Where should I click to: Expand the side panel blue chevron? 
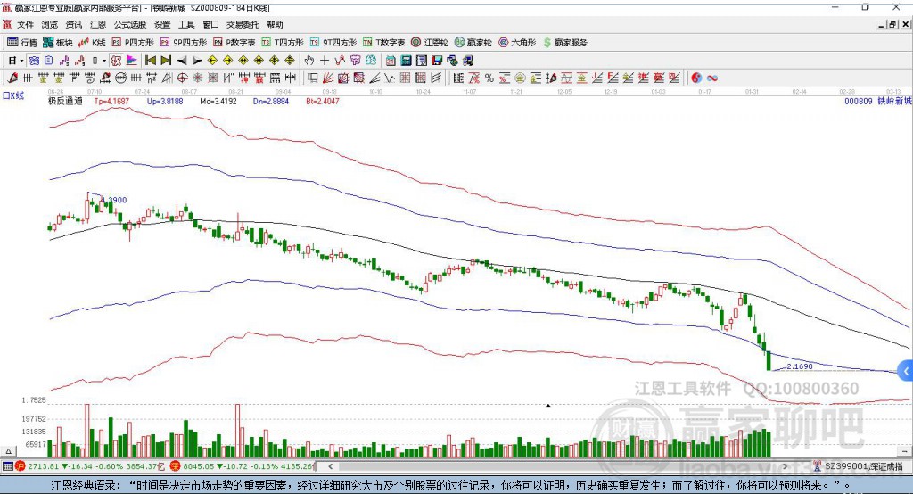906,371
